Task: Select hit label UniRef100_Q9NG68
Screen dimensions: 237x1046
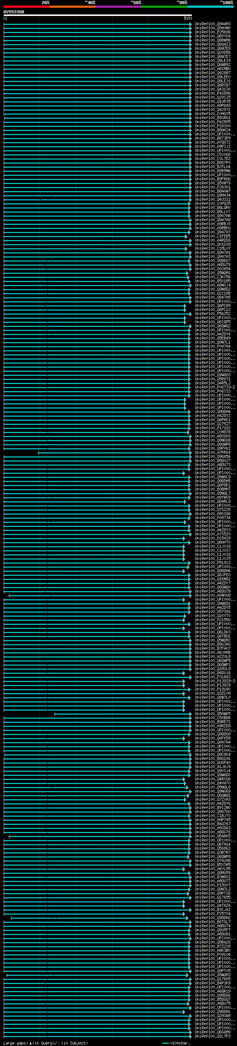Action: pos(213,440)
